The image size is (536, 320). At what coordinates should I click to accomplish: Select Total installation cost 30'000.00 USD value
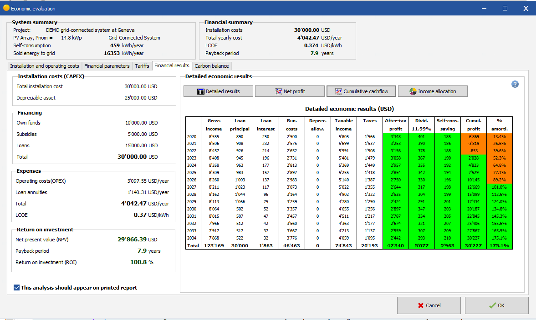[x=141, y=87]
